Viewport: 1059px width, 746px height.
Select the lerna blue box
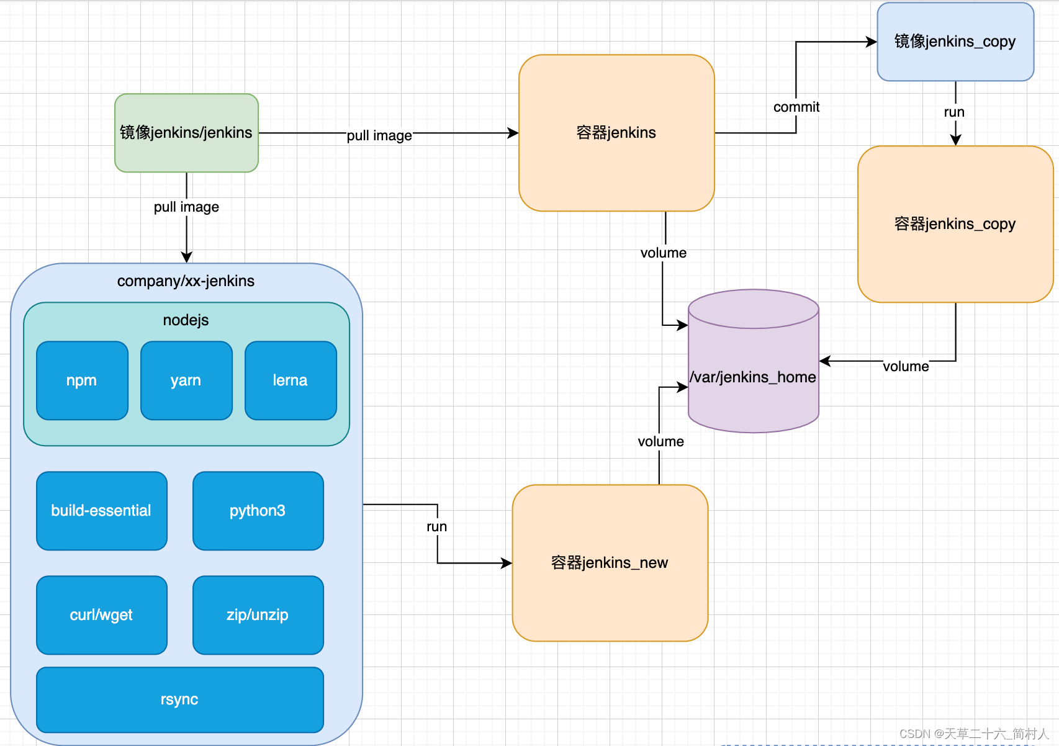coord(291,380)
